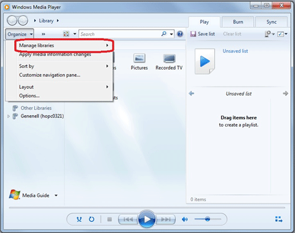
Task: Adjust the volume slider
Action: tap(208, 219)
